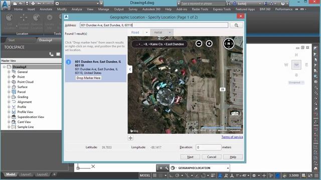Viewport: 321px width, 180px height.
Task: Toggle blue annotation visibility icon in status bar
Action: click(220, 175)
